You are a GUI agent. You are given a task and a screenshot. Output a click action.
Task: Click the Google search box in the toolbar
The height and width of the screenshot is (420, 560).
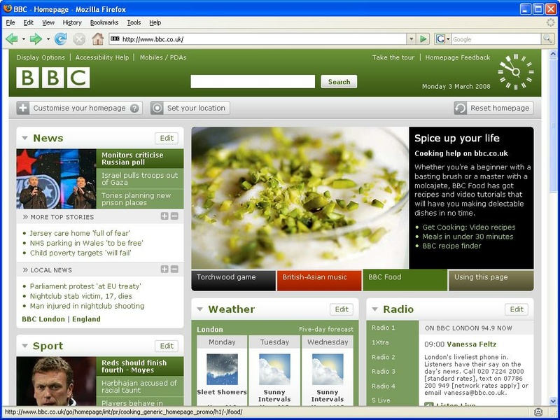496,39
